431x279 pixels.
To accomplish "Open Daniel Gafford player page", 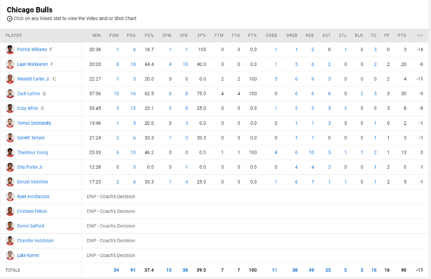I will [31, 226].
